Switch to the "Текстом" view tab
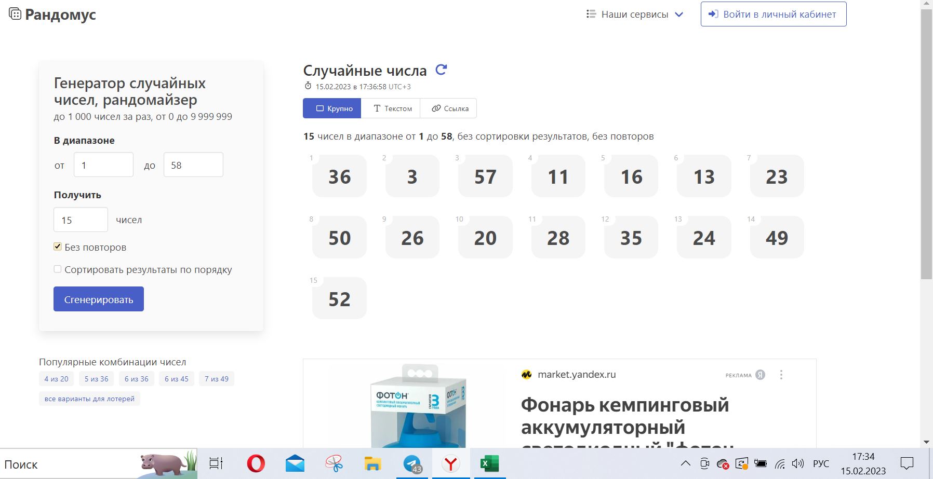The image size is (933, 479). pyautogui.click(x=391, y=108)
